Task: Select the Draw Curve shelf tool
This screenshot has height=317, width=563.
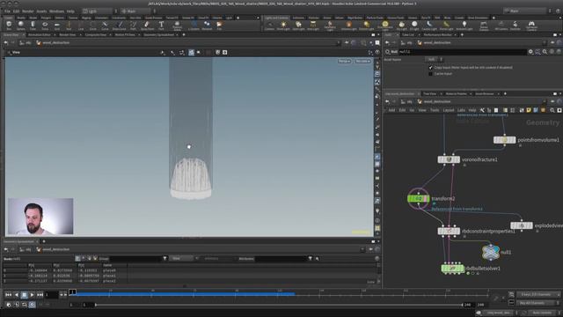Action: click(x=120, y=26)
